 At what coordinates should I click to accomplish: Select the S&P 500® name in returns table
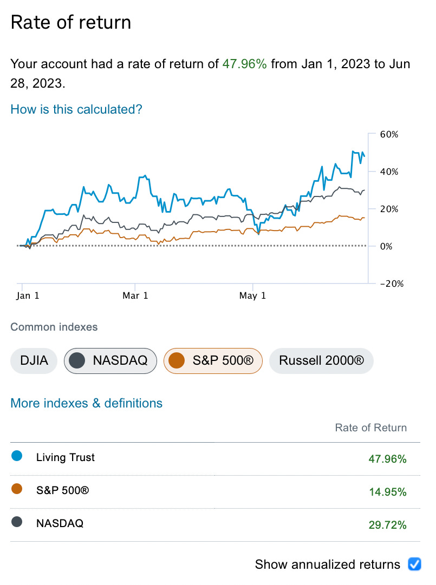click(62, 490)
